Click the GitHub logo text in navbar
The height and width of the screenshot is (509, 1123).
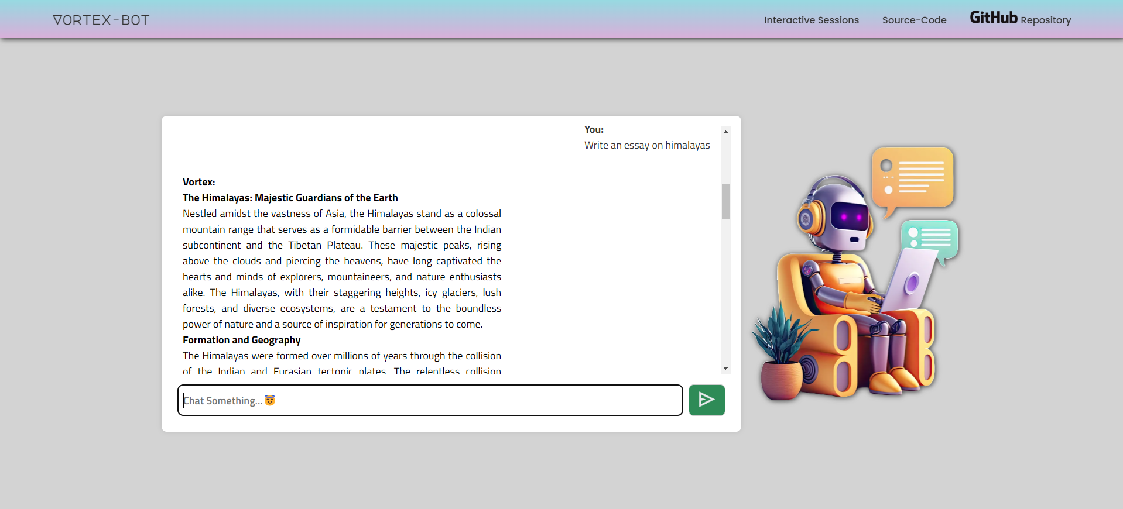993,18
